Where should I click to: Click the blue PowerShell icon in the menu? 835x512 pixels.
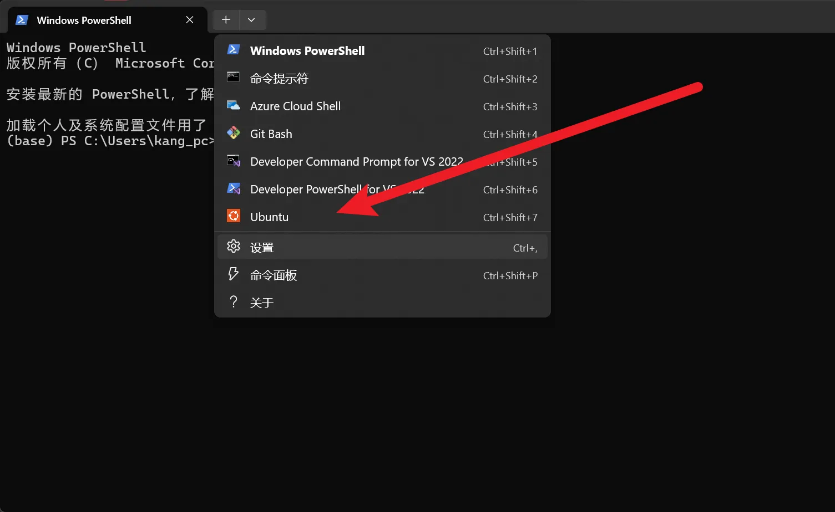(x=234, y=50)
